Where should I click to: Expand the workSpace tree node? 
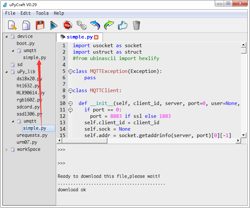click(x=6, y=150)
